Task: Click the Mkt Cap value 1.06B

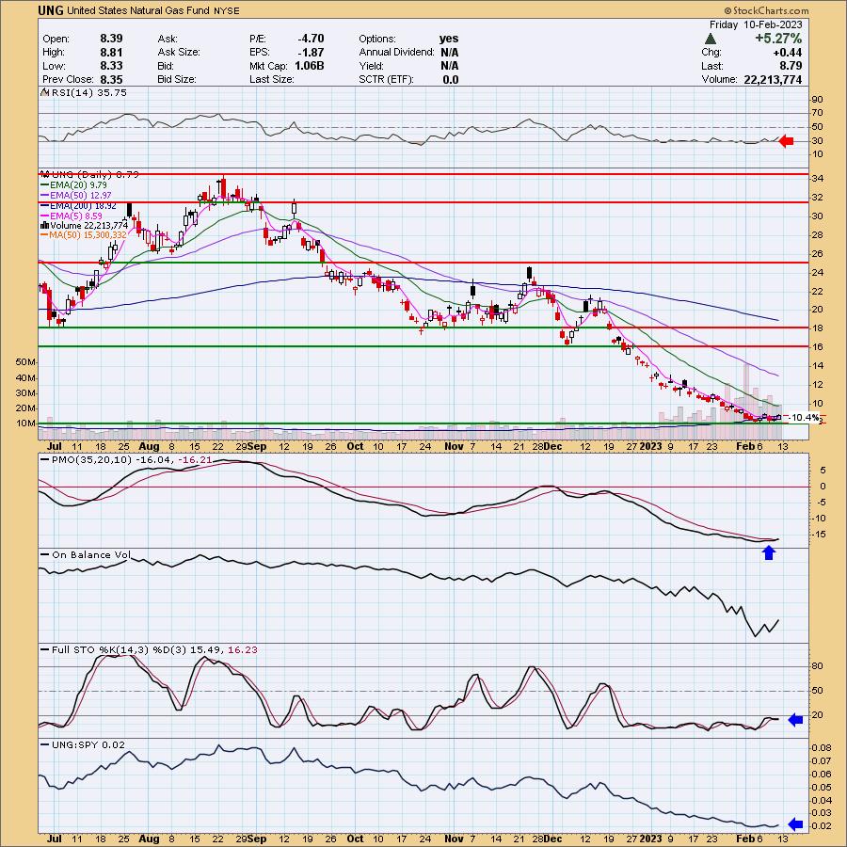Action: [310, 66]
